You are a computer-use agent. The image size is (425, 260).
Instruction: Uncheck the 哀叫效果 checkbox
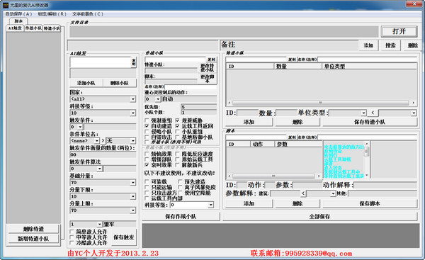(x=147, y=165)
